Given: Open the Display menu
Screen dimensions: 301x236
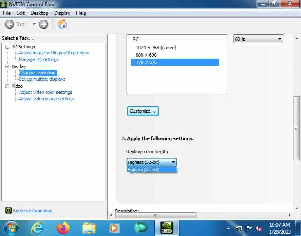Looking at the screenshot, I should [62, 13].
